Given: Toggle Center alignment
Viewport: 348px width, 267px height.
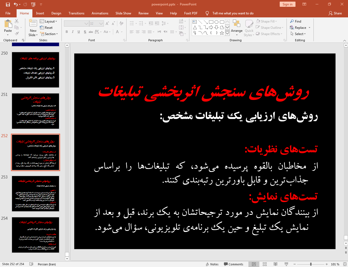Looking at the screenshot, I should [138, 32].
